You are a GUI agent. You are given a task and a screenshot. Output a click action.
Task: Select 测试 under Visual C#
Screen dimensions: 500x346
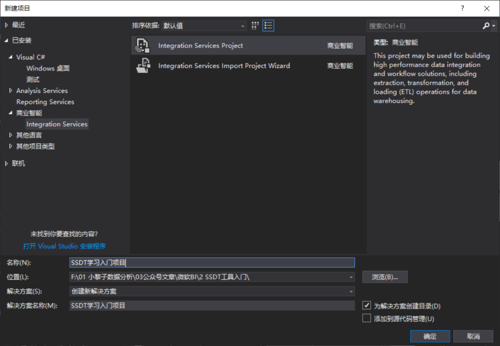(33, 80)
